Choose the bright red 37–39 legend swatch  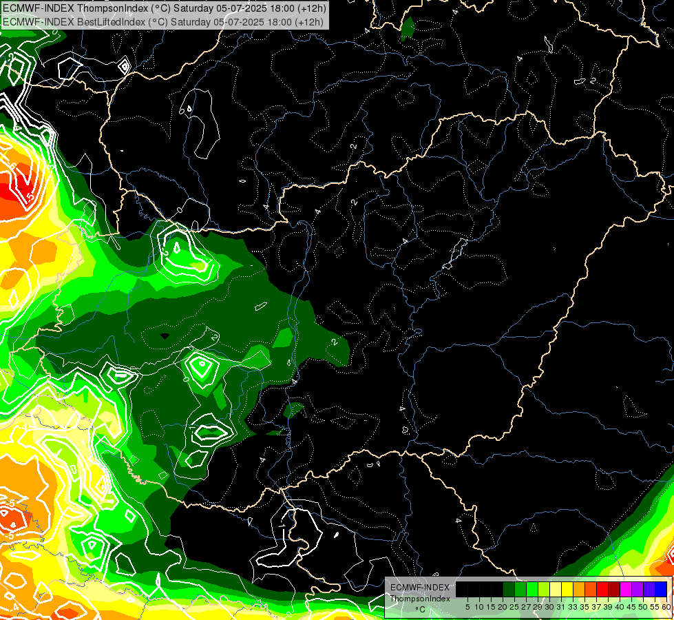[602, 589]
